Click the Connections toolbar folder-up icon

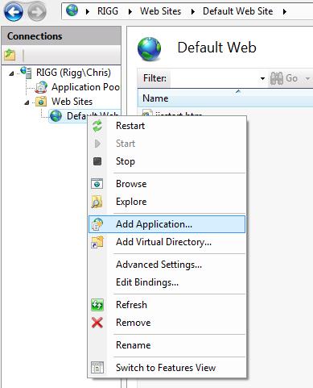pos(10,55)
